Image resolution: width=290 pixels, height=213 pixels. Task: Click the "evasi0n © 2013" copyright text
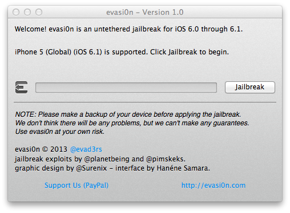coord(41,149)
